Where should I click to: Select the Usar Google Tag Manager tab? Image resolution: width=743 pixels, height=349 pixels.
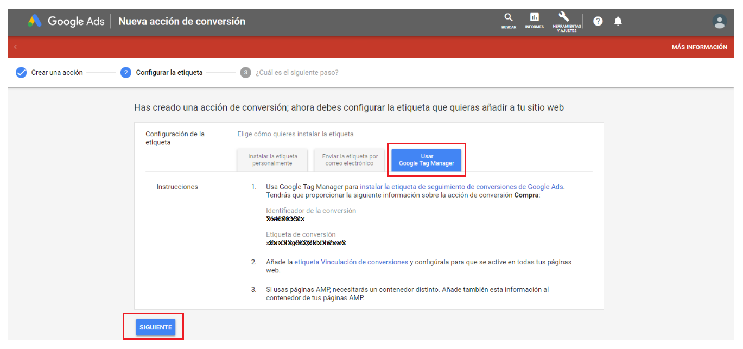pyautogui.click(x=427, y=160)
